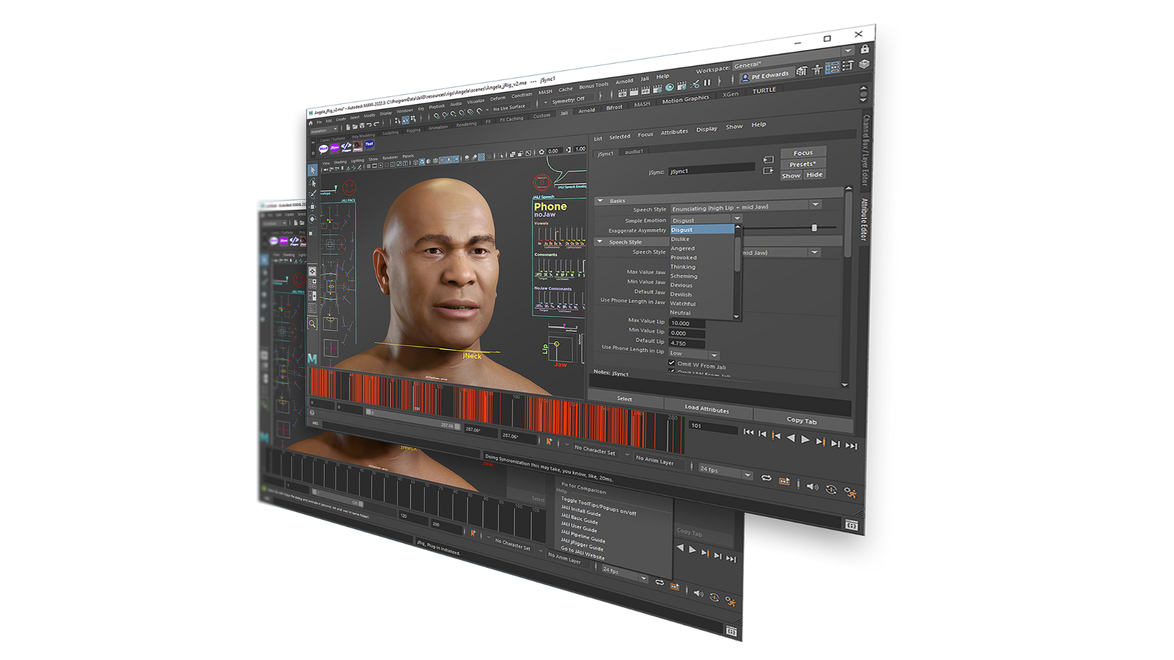Click the range slider bar below timeline
Image resolution: width=1174 pixels, height=660 pixels.
click(413, 419)
